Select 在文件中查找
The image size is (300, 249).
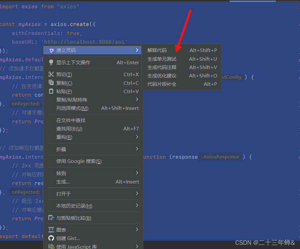click(x=92, y=120)
